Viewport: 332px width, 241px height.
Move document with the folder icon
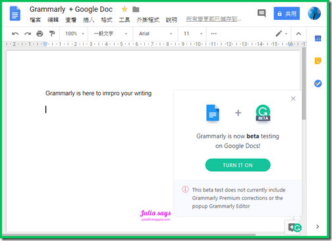pos(136,9)
